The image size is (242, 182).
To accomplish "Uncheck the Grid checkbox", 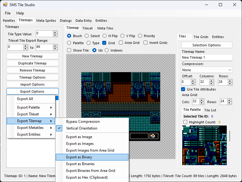I will (x=104, y=43).
